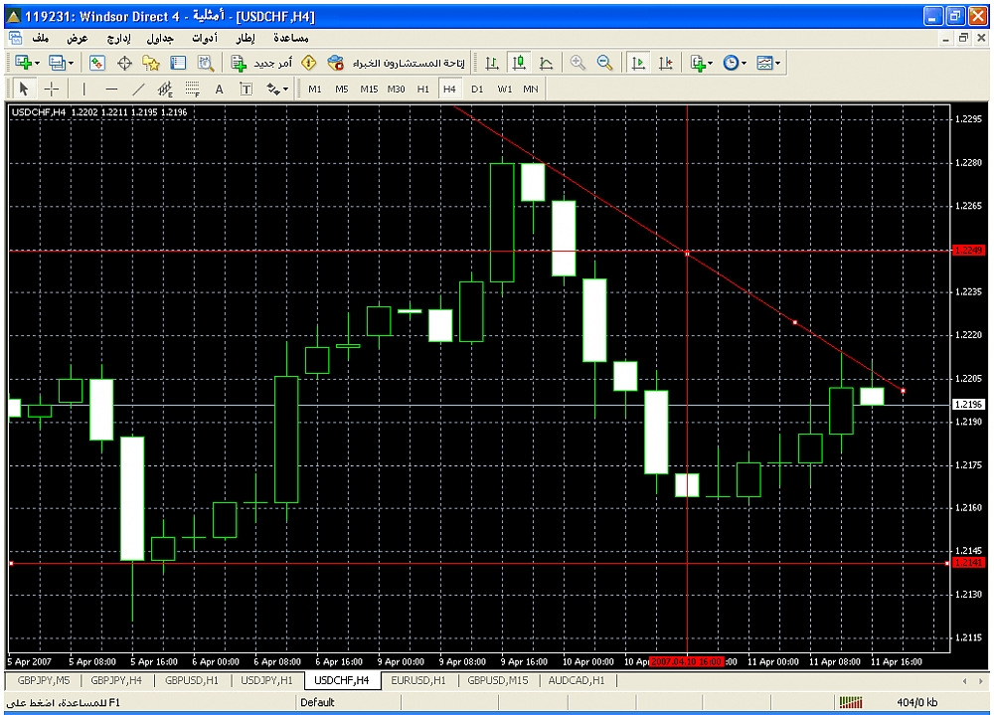994x715 pixels.
Task: Expand the new chart dropdown arrow
Action: [37, 63]
